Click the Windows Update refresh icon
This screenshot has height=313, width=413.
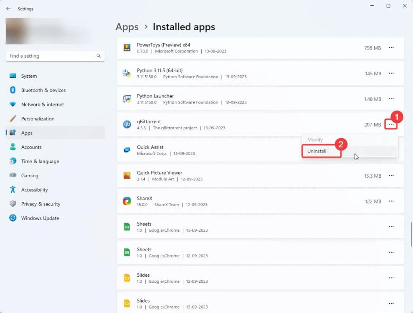13,218
